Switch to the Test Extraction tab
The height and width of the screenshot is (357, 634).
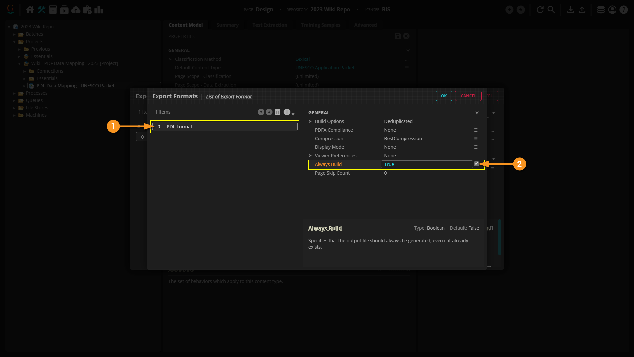point(270,25)
